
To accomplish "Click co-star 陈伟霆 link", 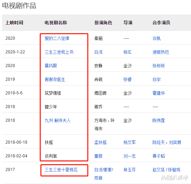I will [x=158, y=120].
